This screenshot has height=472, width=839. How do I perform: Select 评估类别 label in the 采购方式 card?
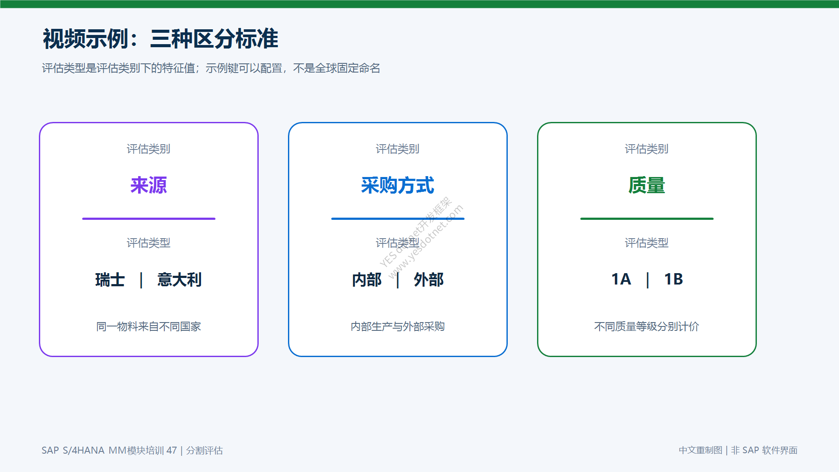pos(398,149)
